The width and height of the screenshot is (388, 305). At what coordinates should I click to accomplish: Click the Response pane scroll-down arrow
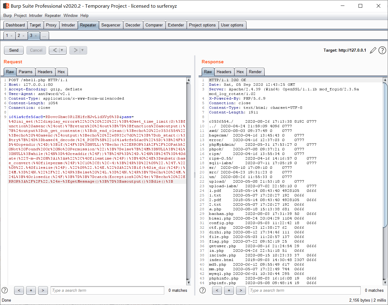(x=385, y=283)
